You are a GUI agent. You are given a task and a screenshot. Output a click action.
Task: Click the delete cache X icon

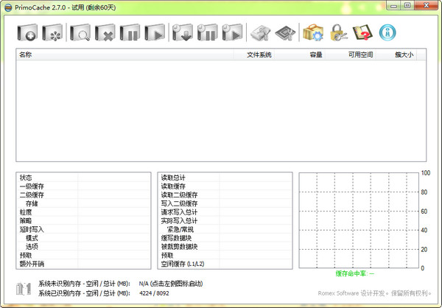105,33
